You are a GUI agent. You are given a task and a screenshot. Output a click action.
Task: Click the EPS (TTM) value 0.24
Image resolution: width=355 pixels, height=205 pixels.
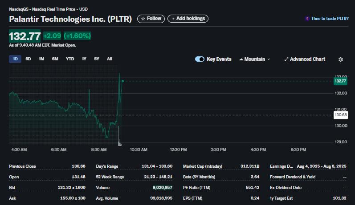[x=255, y=198]
